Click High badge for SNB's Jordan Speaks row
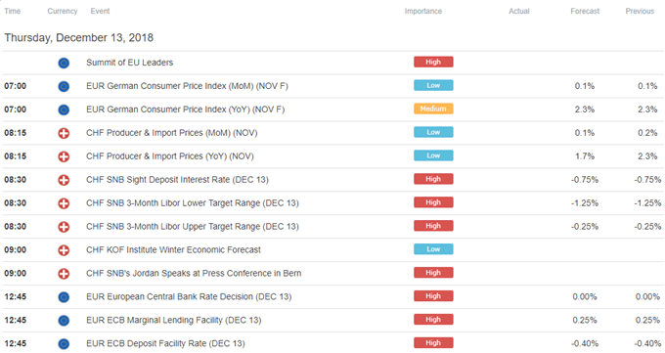Screen dimensions: 665x353 click(433, 273)
